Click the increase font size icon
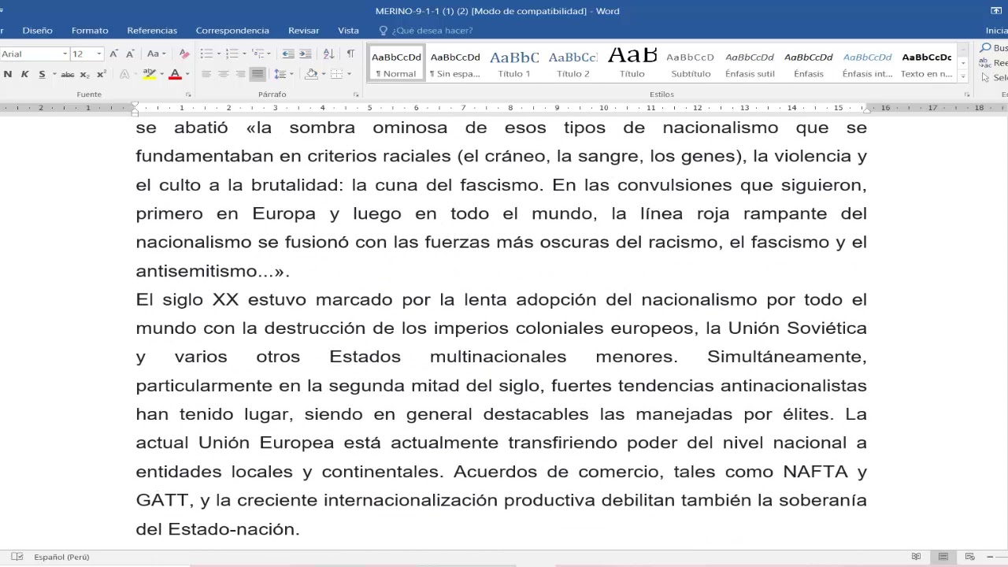Image resolution: width=1008 pixels, height=567 pixels. [113, 54]
